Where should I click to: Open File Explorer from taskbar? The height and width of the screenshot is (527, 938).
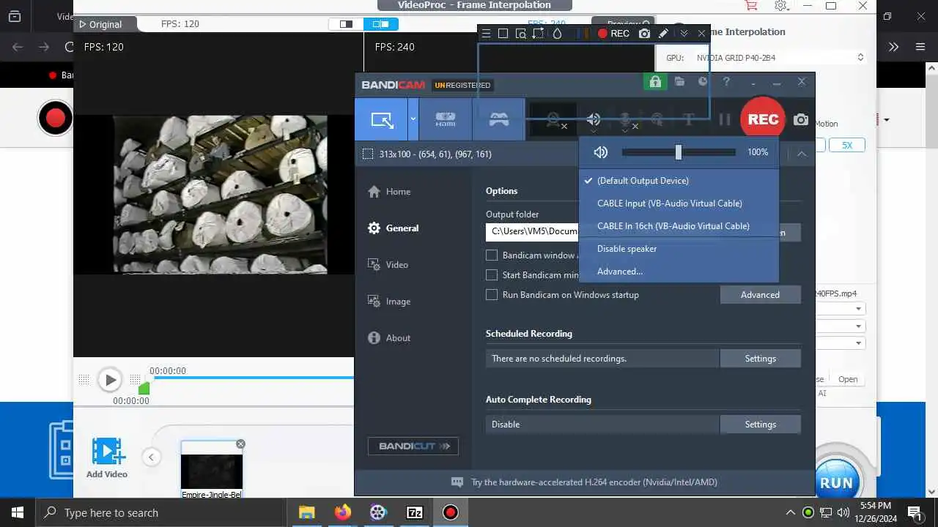click(x=307, y=512)
